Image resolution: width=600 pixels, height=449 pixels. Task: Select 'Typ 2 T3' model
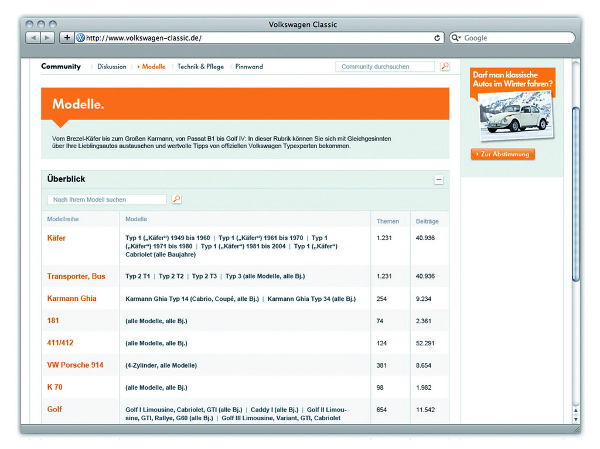204,276
